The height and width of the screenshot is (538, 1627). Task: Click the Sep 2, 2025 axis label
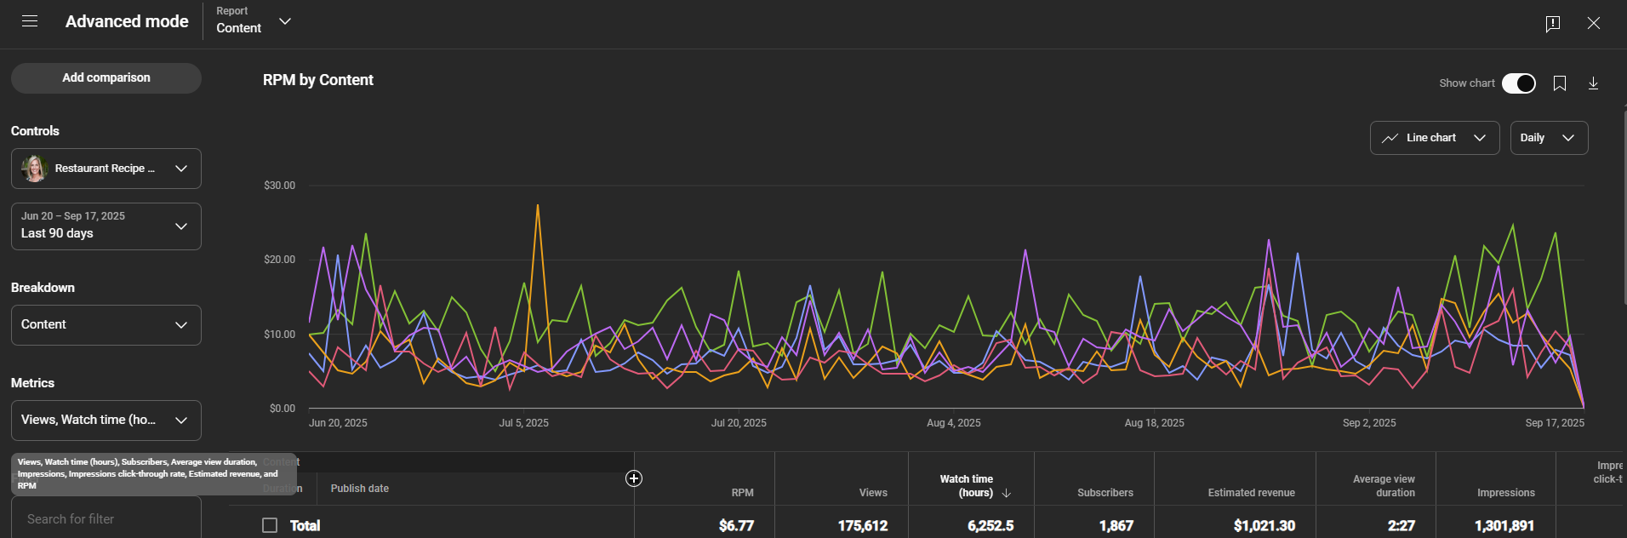(1369, 423)
